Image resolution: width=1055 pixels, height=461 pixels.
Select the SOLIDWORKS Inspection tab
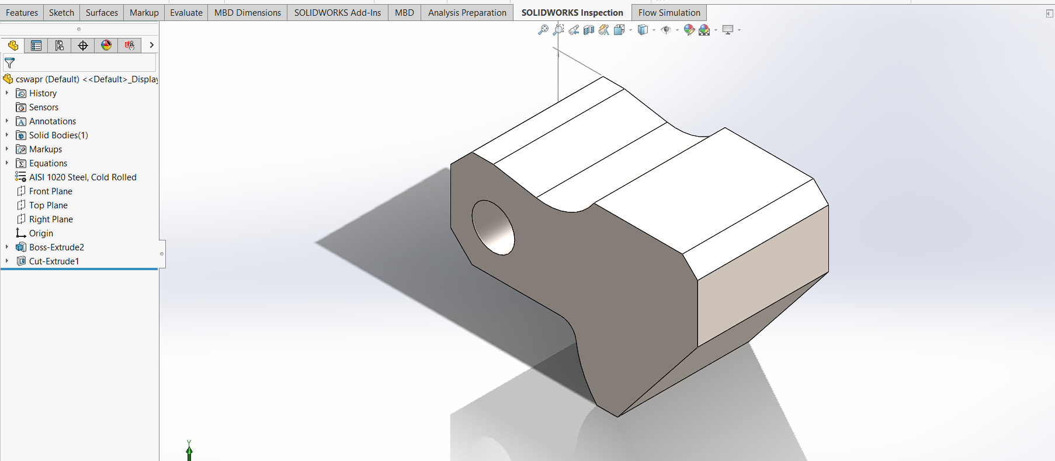tap(572, 13)
